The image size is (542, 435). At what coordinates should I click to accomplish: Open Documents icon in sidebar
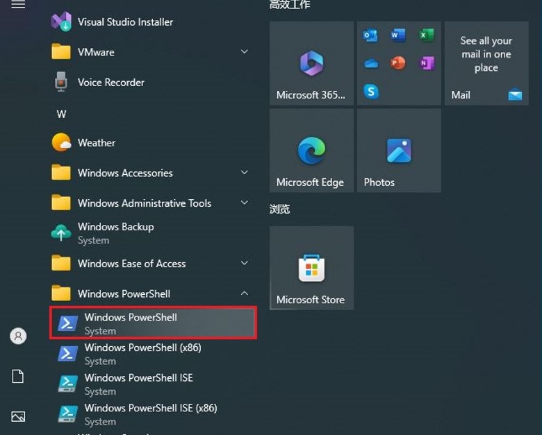tap(18, 376)
